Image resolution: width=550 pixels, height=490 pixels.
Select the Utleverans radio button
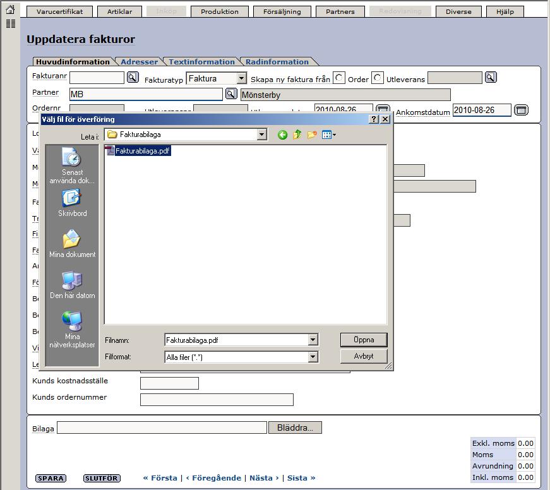(377, 78)
